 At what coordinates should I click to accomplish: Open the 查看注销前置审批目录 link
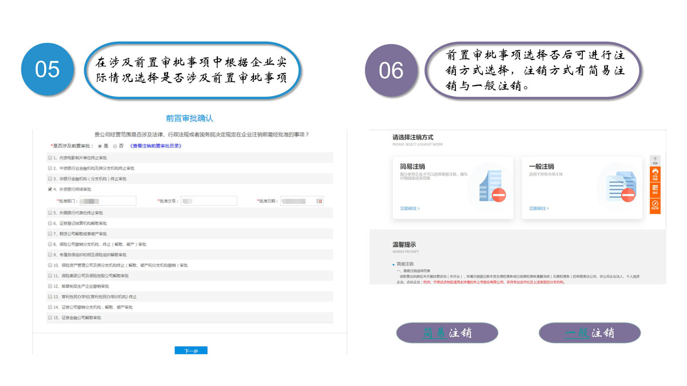[x=156, y=146]
